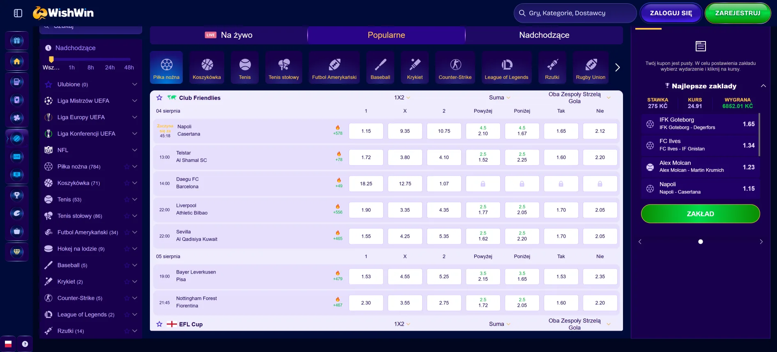The height and width of the screenshot is (352, 777).
Task: Open the slot machine games icon
Action: pos(17,82)
